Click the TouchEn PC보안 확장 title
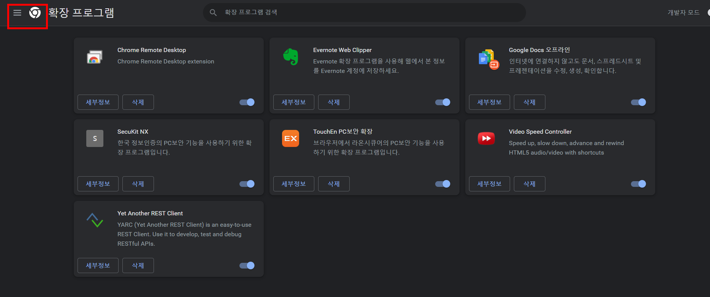710x297 pixels. point(343,131)
